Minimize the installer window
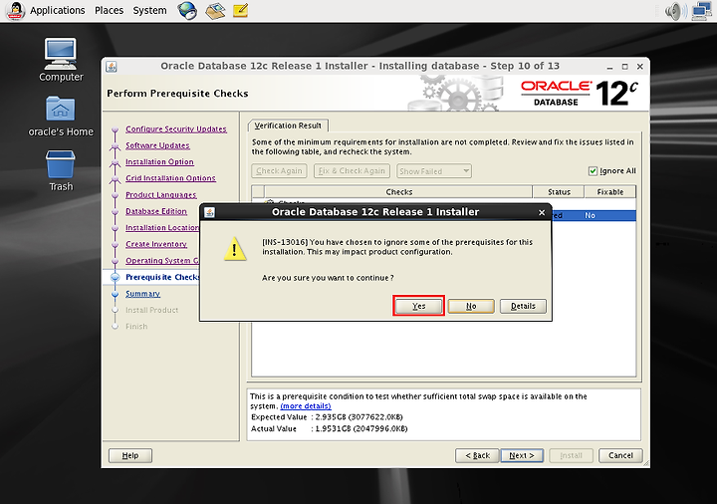The image size is (717, 504). tap(609, 67)
